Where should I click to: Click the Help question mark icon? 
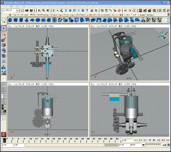tap(87, 11)
